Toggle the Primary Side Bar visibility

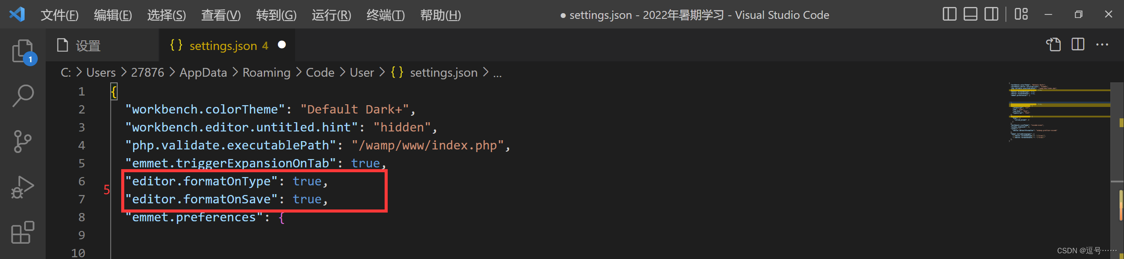coord(949,14)
